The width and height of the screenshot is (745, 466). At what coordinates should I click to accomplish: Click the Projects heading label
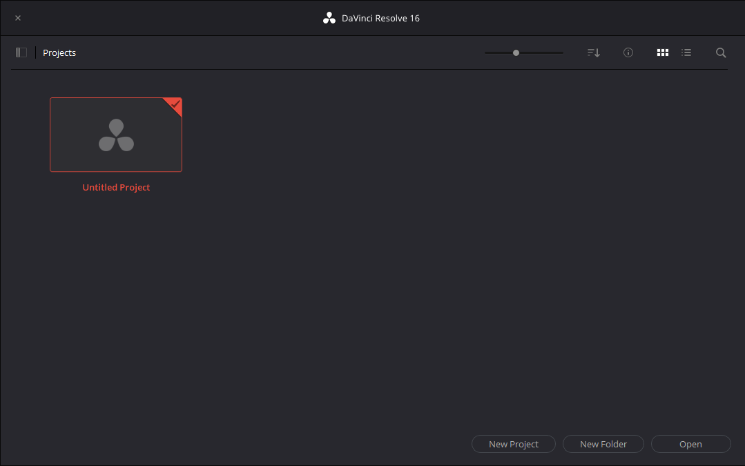59,52
